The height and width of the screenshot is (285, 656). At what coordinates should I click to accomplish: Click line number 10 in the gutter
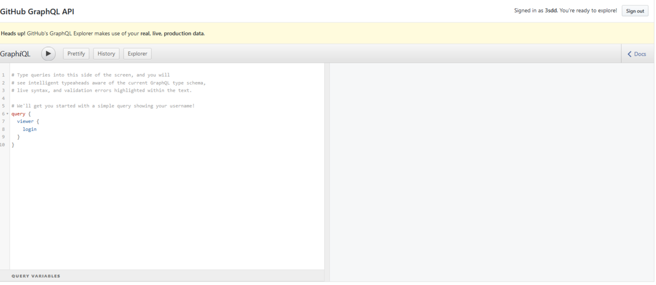3,145
